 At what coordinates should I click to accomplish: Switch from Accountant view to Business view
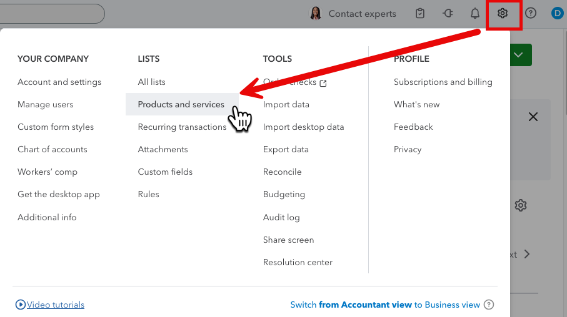tap(385, 305)
